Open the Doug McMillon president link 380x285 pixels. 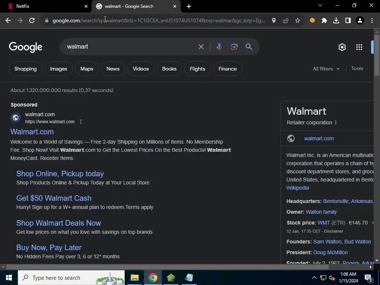[330, 252]
